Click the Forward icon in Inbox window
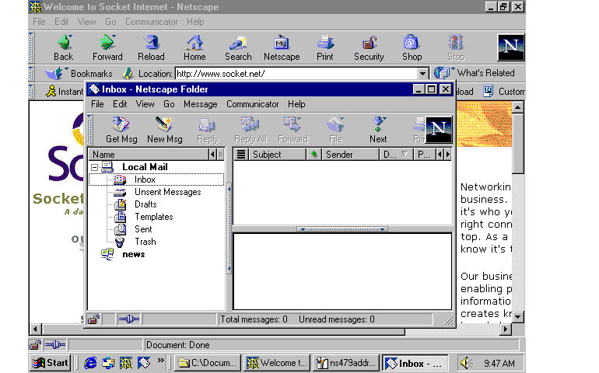The width and height of the screenshot is (599, 373). (x=292, y=131)
